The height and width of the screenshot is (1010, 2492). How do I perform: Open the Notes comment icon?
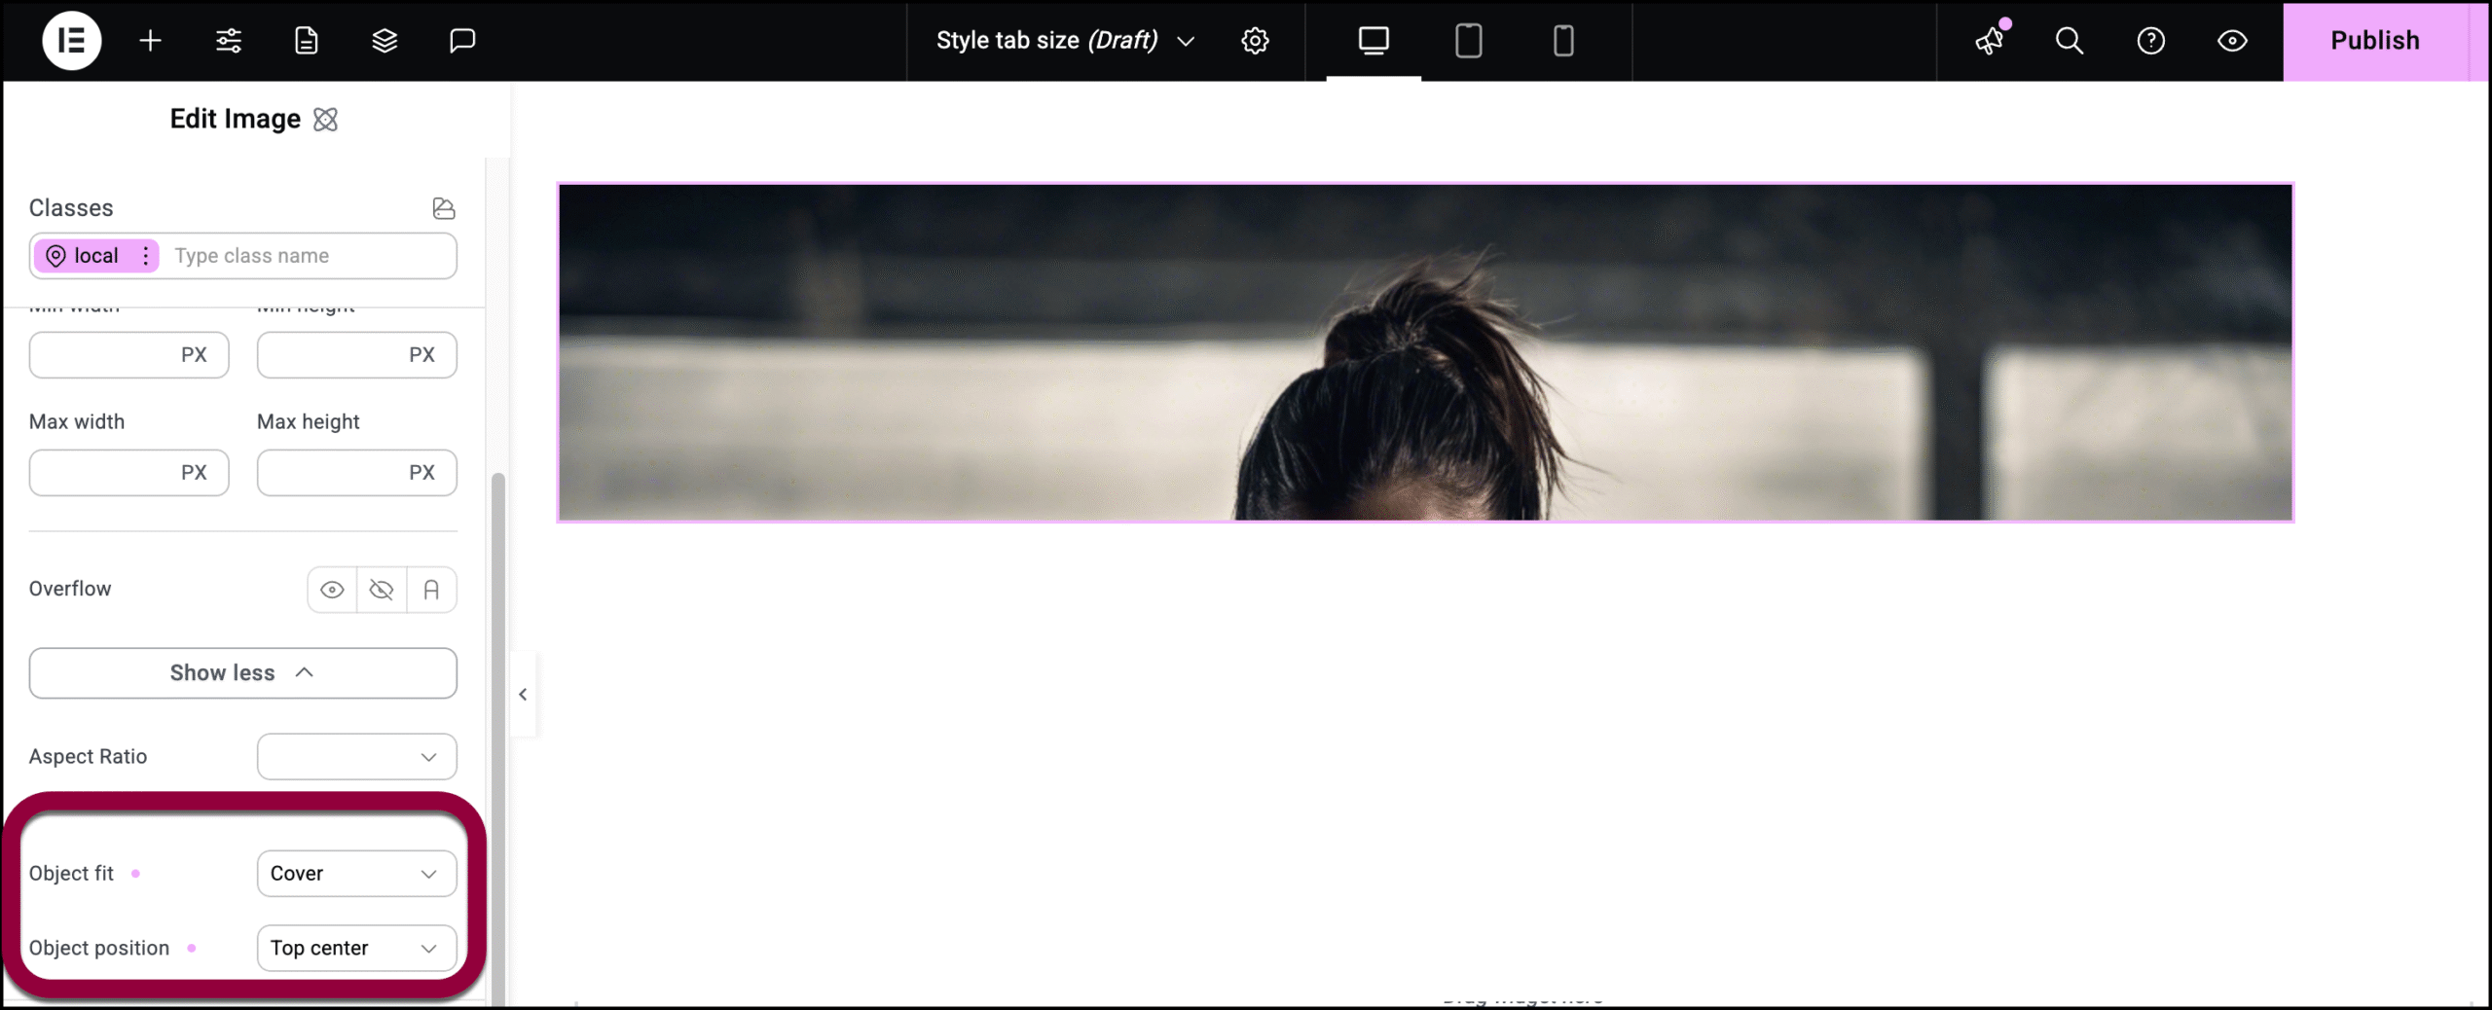point(462,40)
